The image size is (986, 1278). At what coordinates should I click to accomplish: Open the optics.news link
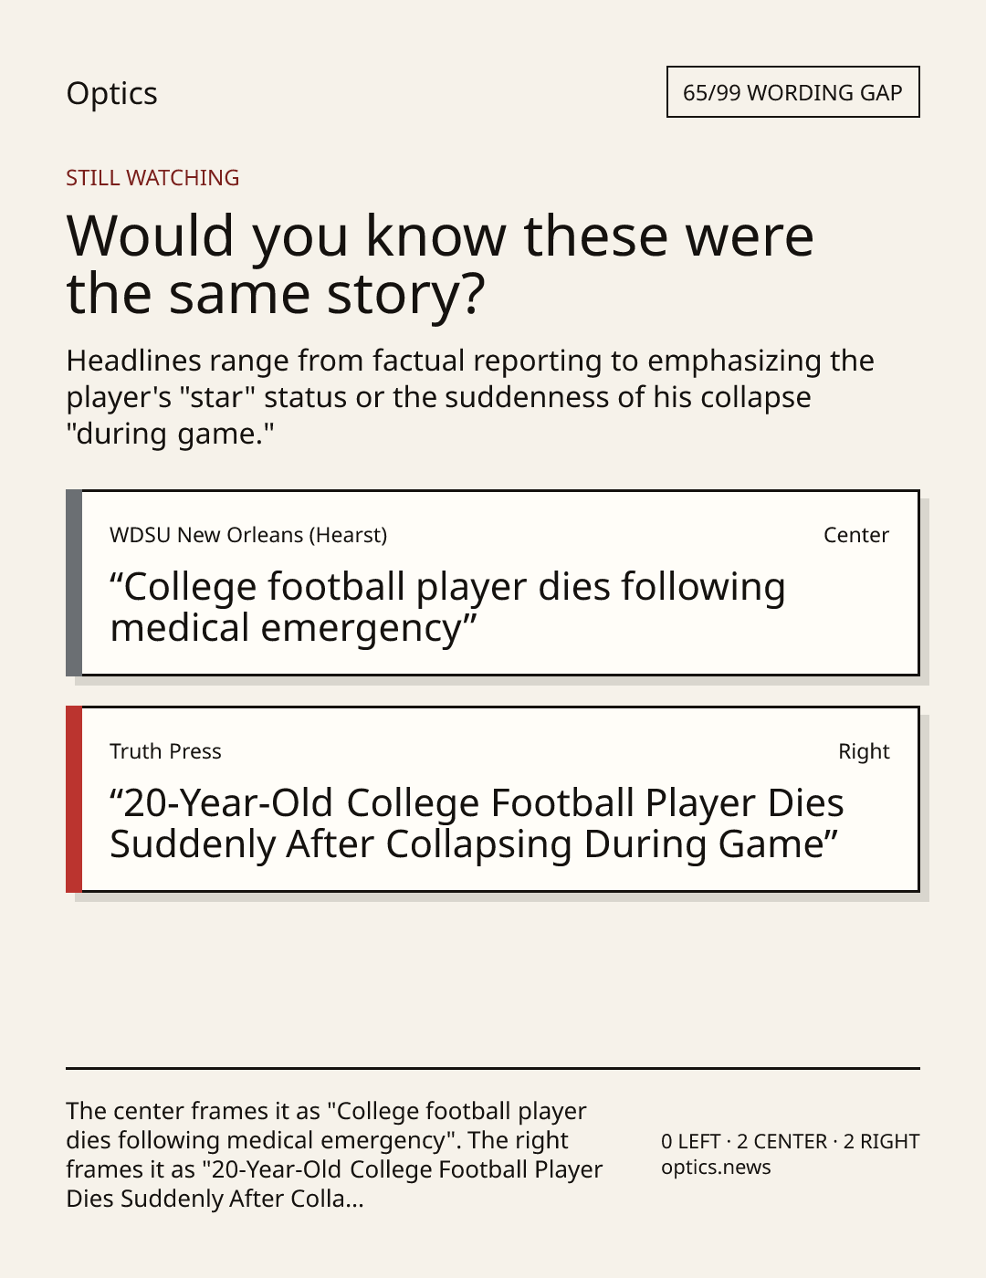point(716,1168)
